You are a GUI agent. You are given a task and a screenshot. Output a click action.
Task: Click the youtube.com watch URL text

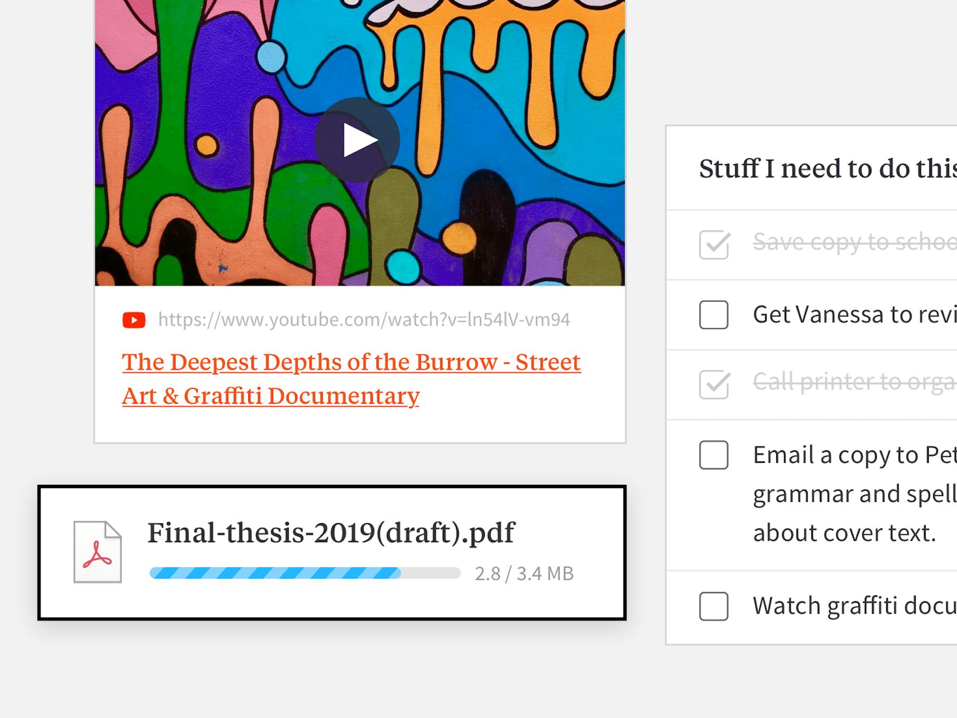(364, 320)
